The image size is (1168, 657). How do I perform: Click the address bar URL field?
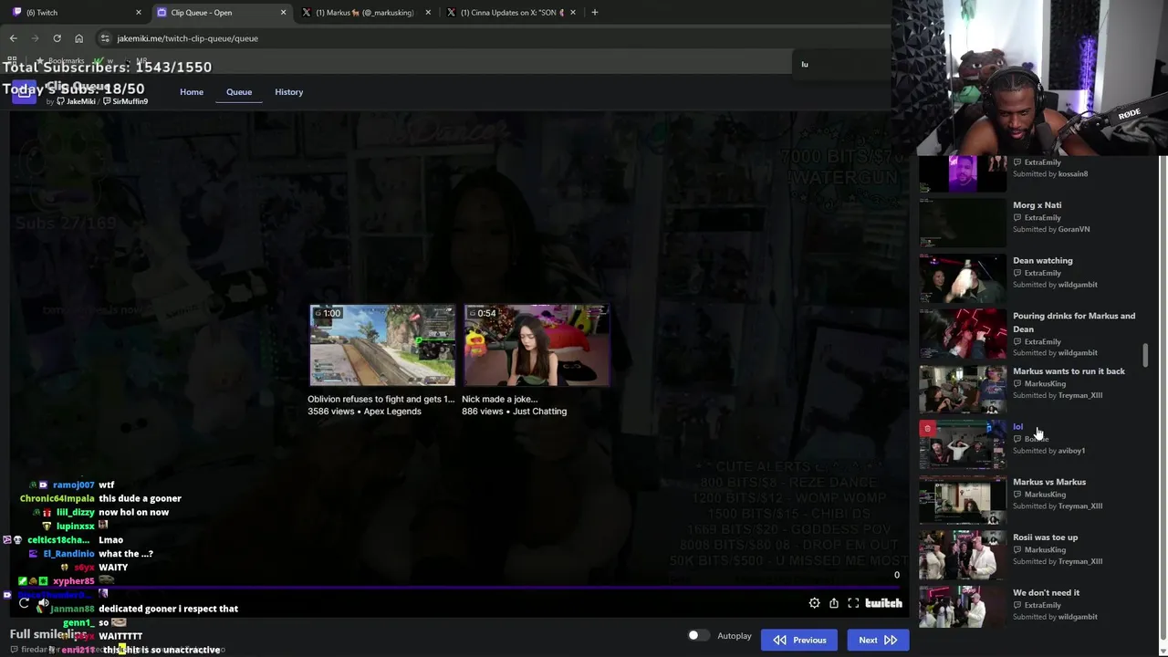point(456,38)
